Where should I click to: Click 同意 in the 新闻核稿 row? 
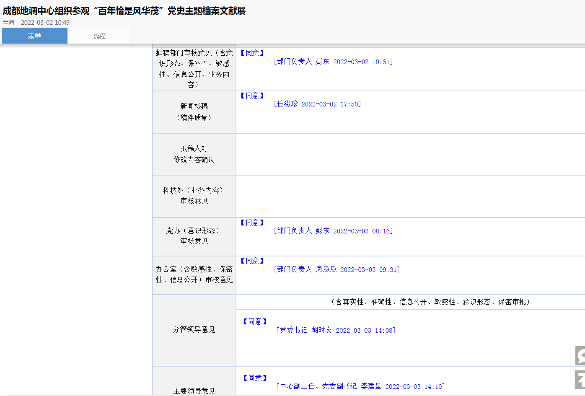pyautogui.click(x=252, y=96)
